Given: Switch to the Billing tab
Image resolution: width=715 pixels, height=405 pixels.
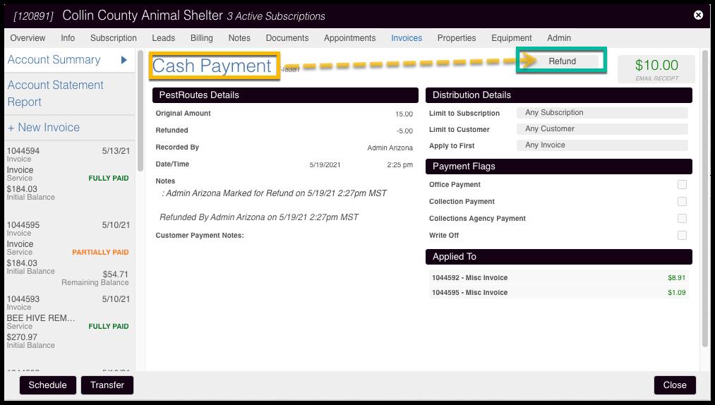Looking at the screenshot, I should [x=201, y=38].
